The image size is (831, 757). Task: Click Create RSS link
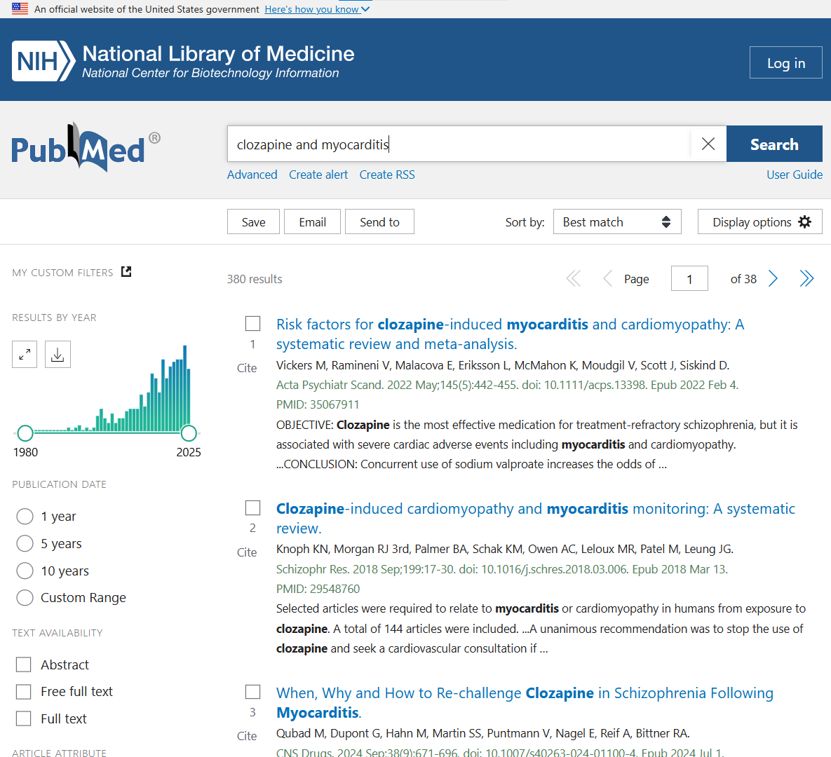point(387,175)
